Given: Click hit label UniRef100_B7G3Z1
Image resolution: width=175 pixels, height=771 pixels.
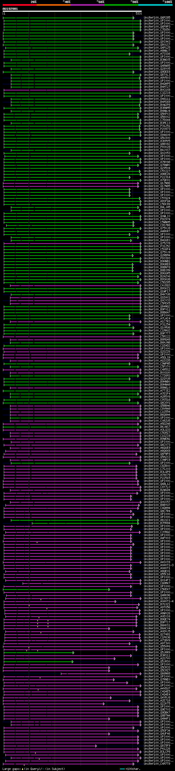Looking at the screenshot, I should [157, 604].
